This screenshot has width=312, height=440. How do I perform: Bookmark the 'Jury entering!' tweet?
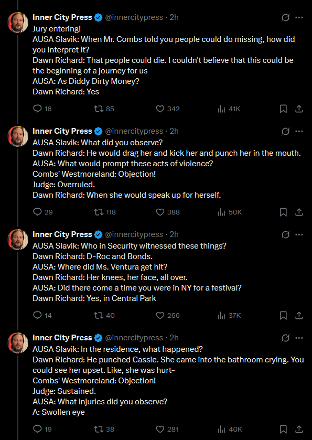coord(283,109)
